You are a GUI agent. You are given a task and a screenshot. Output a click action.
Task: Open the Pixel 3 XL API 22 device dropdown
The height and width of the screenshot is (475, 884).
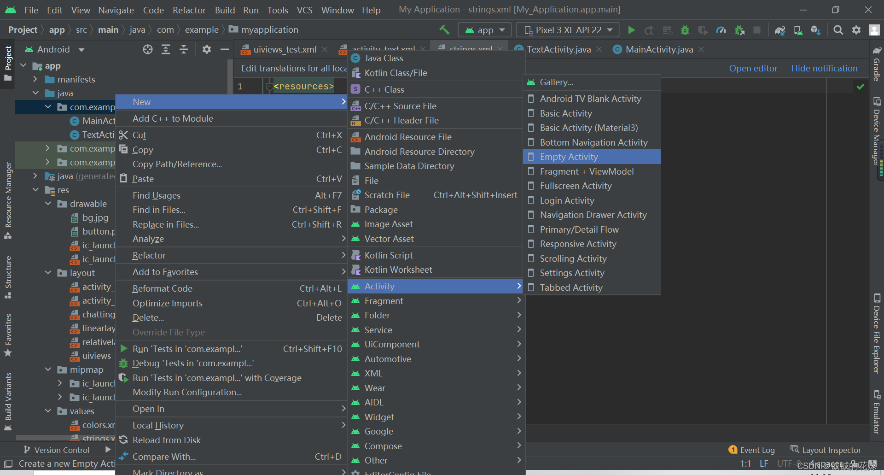point(567,29)
